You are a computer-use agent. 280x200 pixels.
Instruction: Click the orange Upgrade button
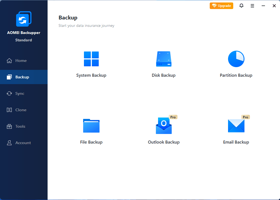point(221,6)
